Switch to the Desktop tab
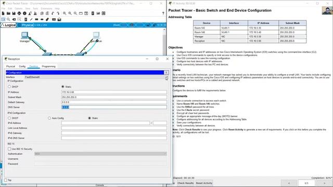 click(x=33, y=66)
